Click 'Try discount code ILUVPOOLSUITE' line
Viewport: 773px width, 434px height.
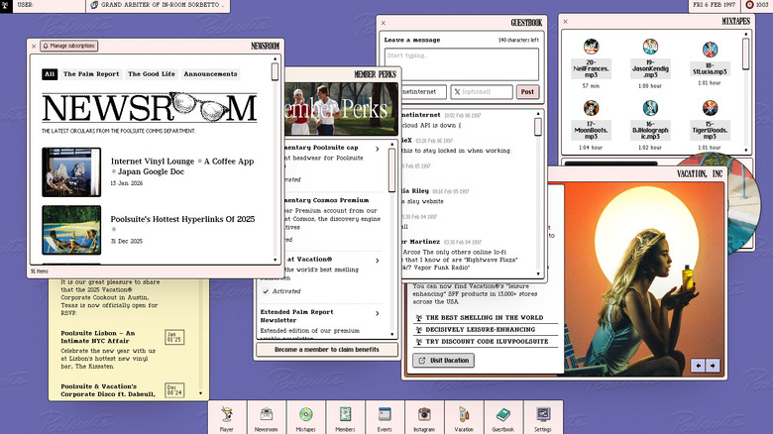(x=485, y=341)
